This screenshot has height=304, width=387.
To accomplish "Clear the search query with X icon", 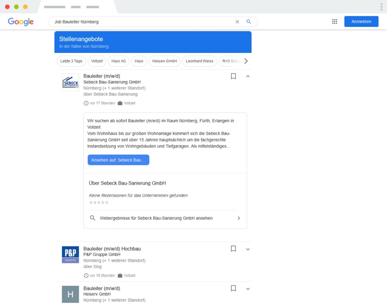I will click(237, 22).
